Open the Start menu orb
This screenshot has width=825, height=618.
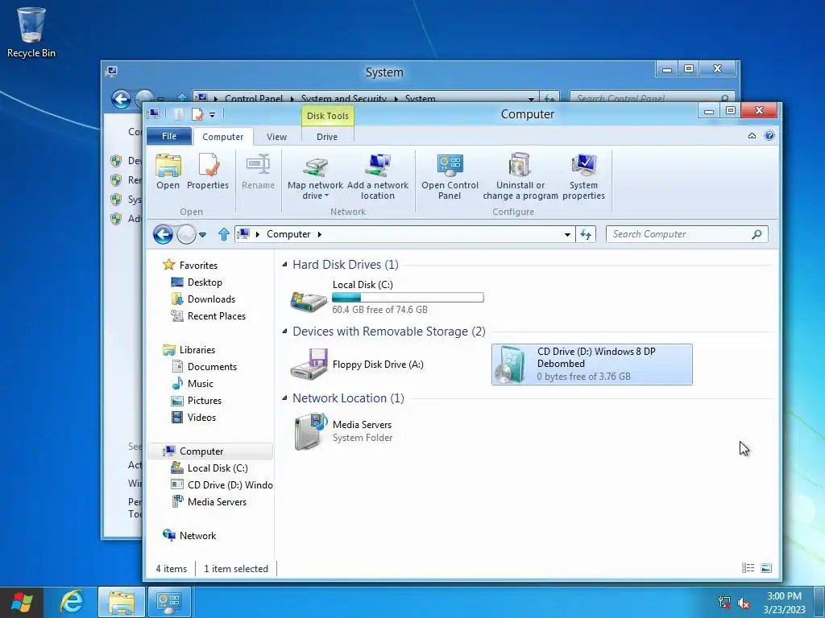(22, 602)
